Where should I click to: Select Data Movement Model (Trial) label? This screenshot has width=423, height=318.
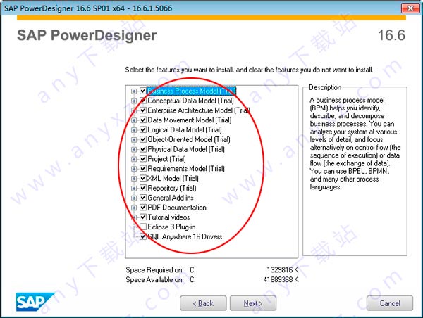190,120
